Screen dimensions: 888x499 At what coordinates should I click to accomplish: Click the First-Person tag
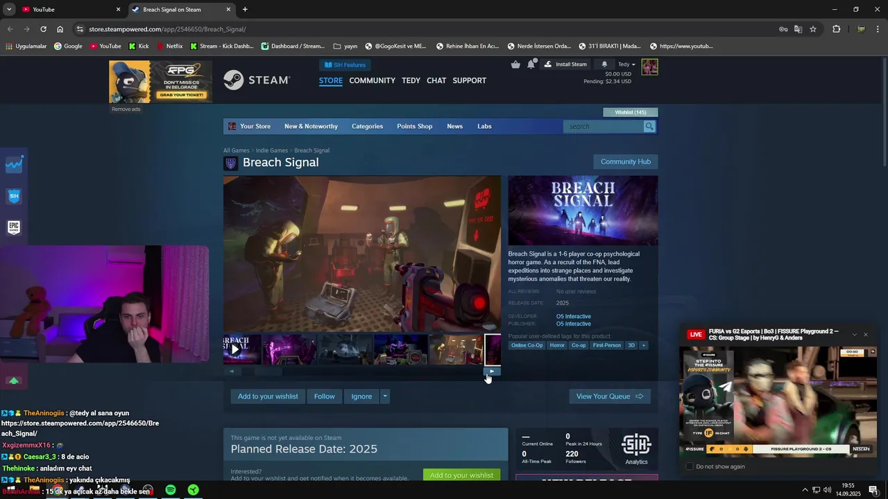tap(607, 345)
